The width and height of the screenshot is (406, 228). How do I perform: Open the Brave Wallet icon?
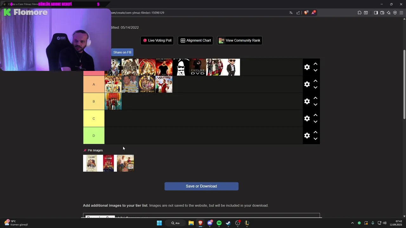click(x=382, y=13)
